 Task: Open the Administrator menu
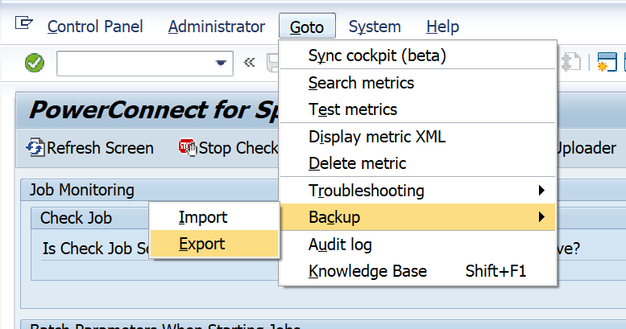(216, 27)
